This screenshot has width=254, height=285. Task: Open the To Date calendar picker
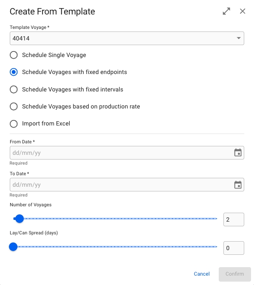tap(238, 185)
